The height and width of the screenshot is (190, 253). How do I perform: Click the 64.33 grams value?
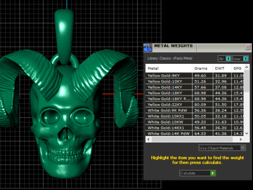(x=200, y=134)
